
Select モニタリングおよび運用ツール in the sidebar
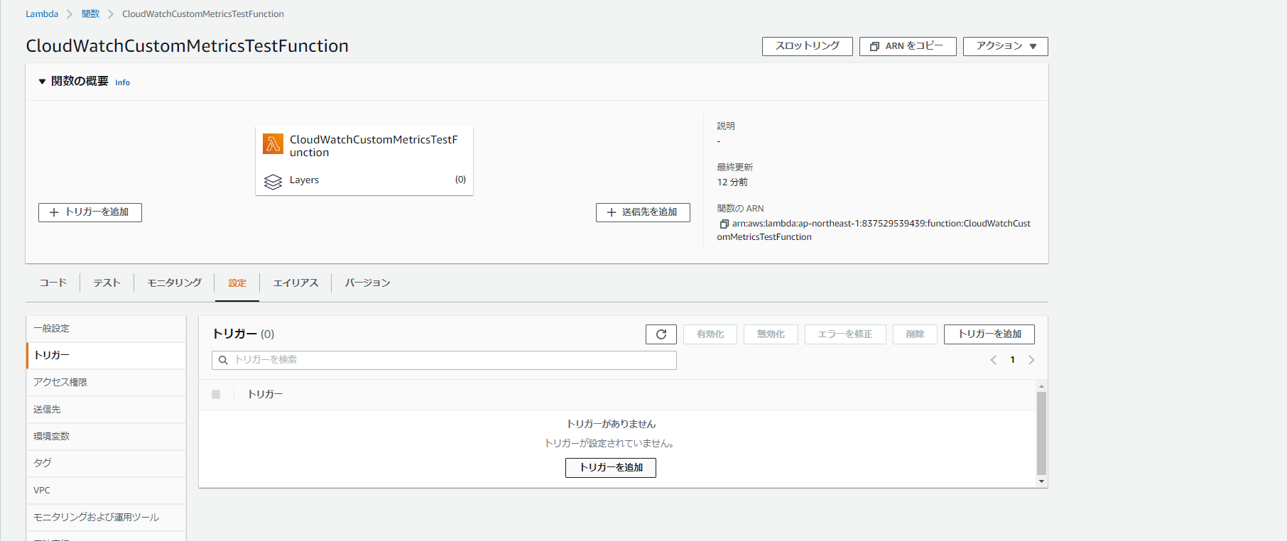tap(106, 518)
